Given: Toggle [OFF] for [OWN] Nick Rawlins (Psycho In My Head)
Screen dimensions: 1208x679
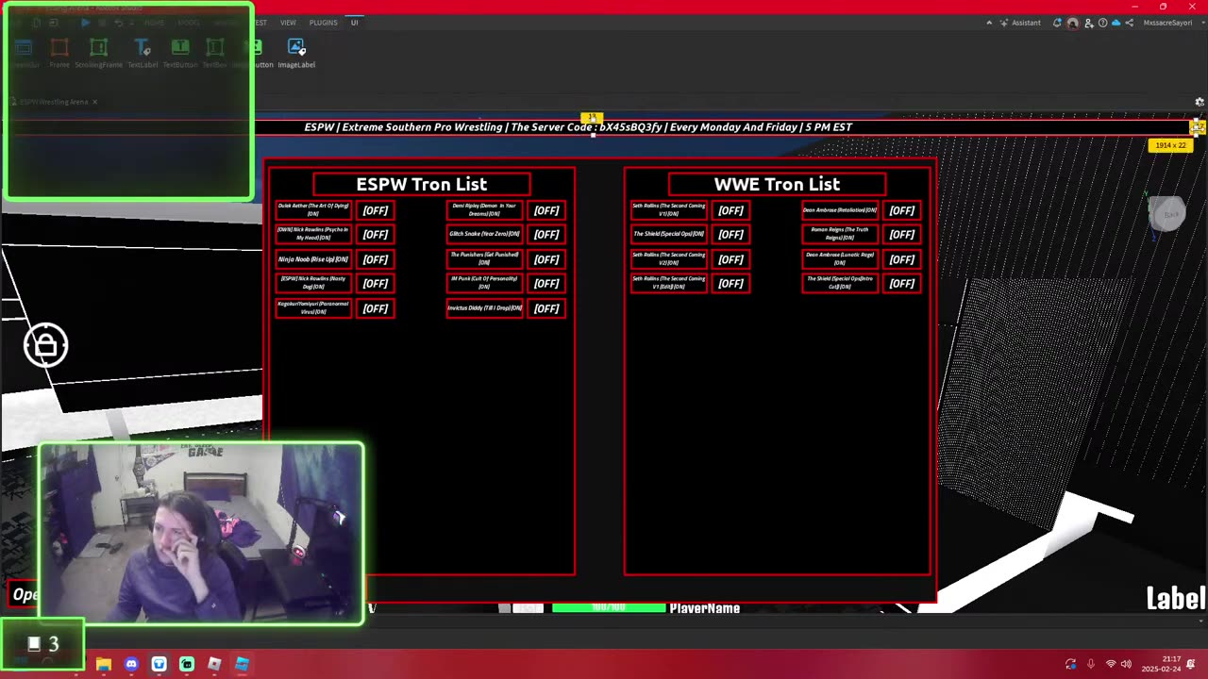Looking at the screenshot, I should tap(375, 234).
